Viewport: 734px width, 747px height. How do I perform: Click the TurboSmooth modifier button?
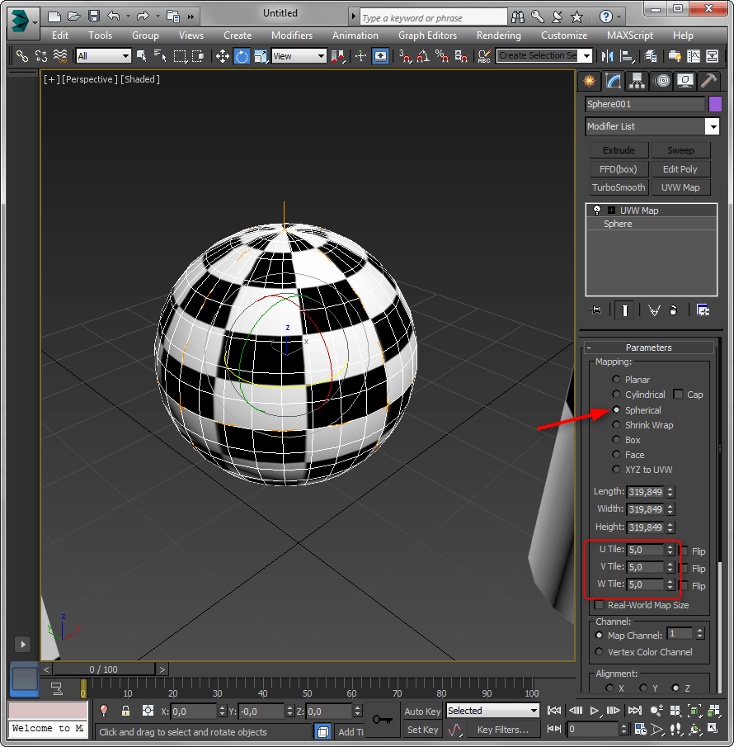[619, 187]
